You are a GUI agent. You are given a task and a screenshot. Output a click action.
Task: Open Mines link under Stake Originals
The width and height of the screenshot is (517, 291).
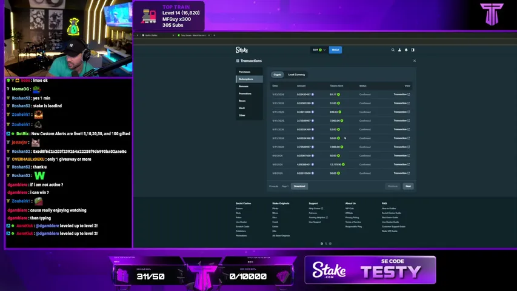[275, 213]
